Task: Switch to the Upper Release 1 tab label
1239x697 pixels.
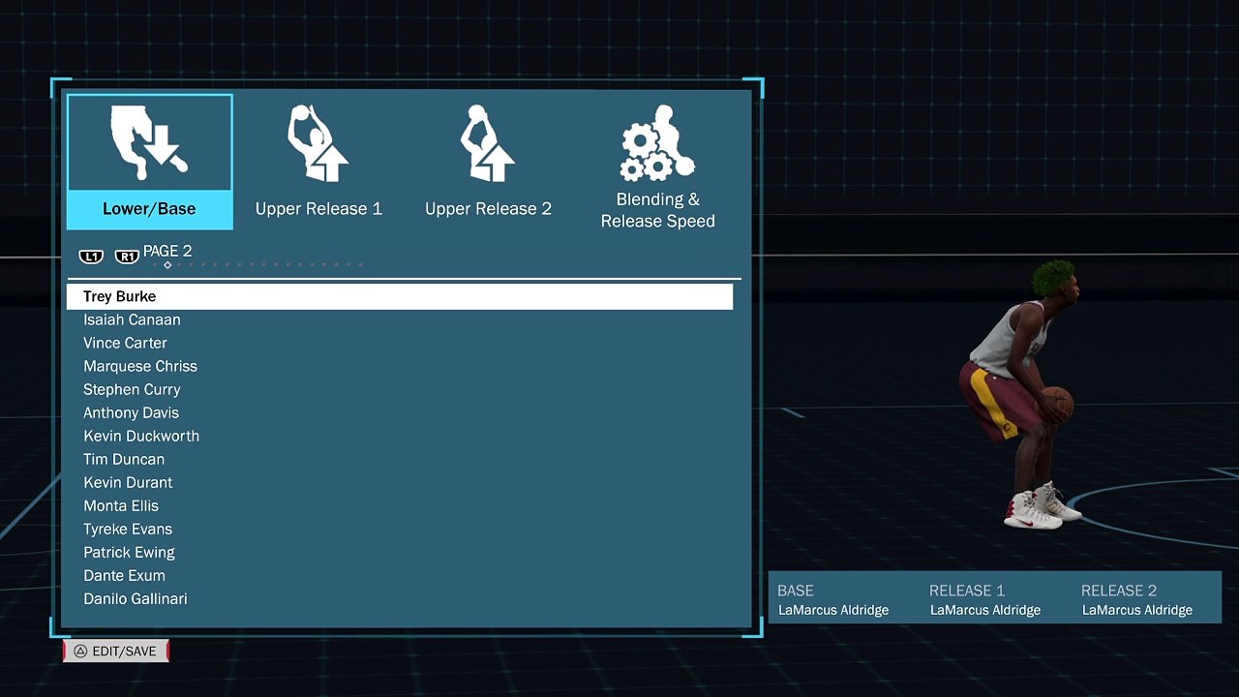Action: point(318,209)
